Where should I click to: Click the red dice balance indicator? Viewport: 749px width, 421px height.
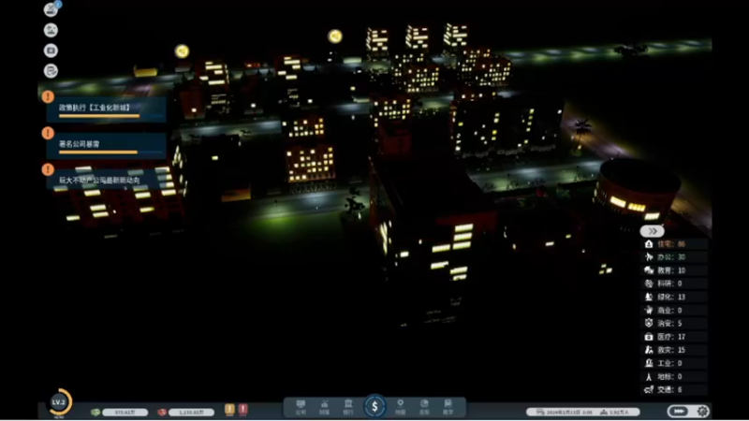pyautogui.click(x=185, y=412)
